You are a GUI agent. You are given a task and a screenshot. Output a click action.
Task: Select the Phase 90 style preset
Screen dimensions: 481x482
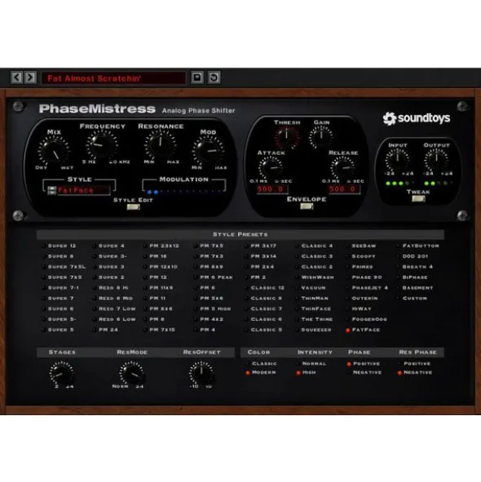coord(364,277)
